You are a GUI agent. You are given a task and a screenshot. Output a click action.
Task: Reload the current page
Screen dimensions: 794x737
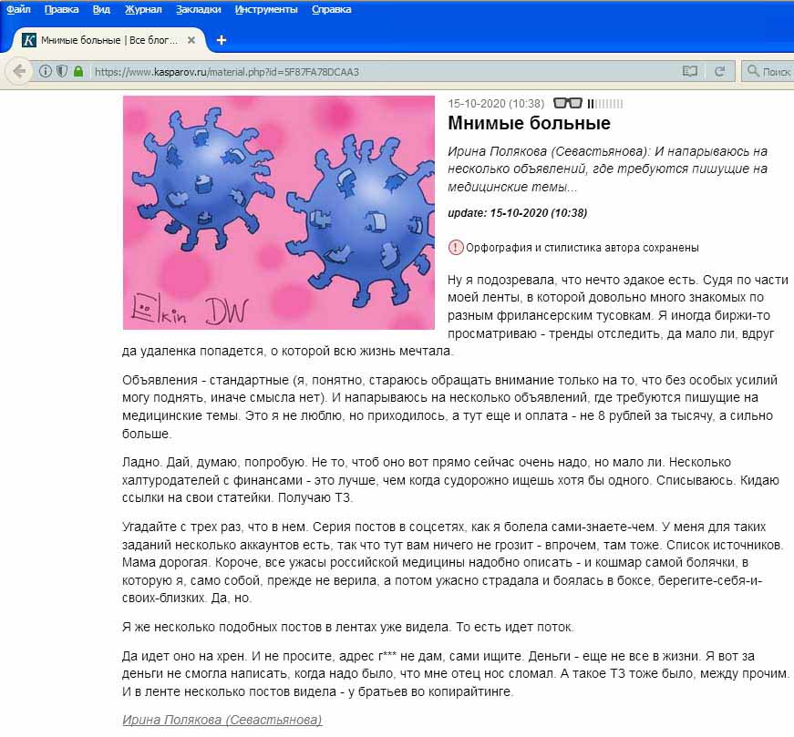click(x=719, y=71)
